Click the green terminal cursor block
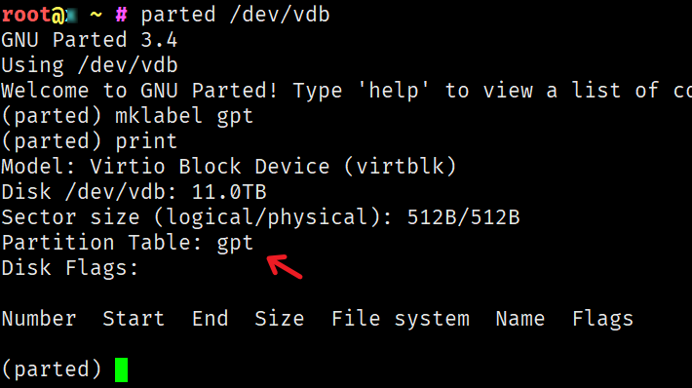This screenshot has height=388, width=692. (122, 369)
